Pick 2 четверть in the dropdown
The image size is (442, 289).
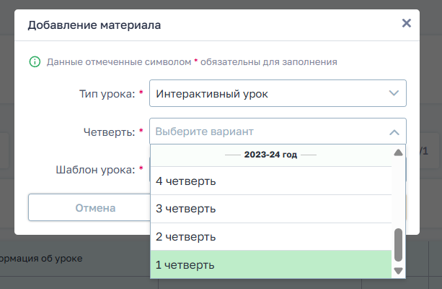click(270, 236)
